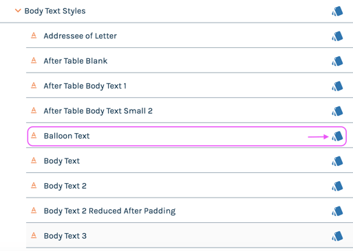Collapse the Body Text Styles group

[18, 11]
